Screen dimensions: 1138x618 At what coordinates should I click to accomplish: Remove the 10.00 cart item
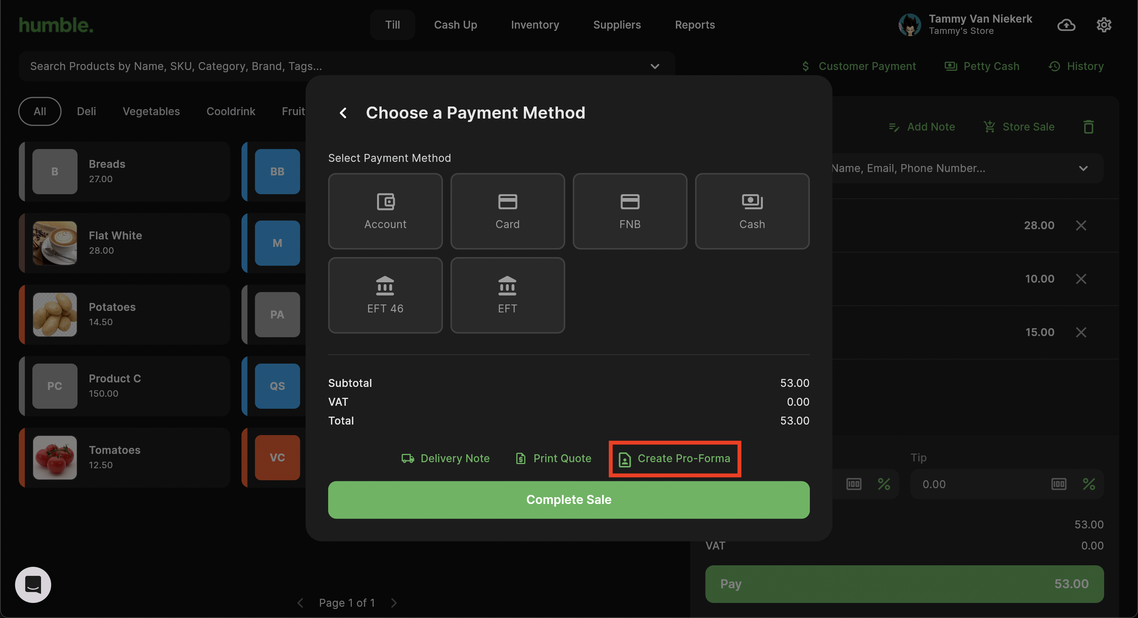(x=1080, y=279)
